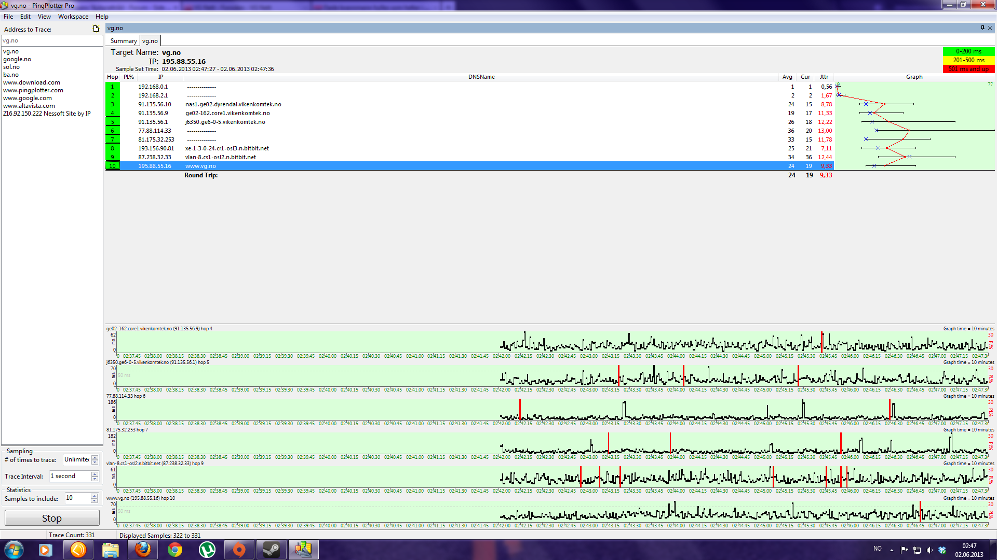Switch to Firefox in the taskbar
Viewport: 997px width, 560px height.
coord(143,550)
